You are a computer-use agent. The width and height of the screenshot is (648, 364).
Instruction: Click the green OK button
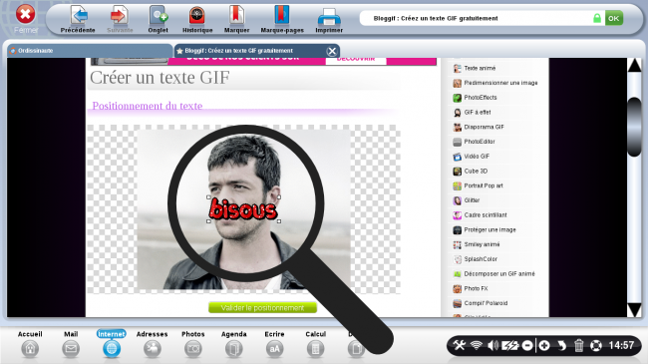614,18
